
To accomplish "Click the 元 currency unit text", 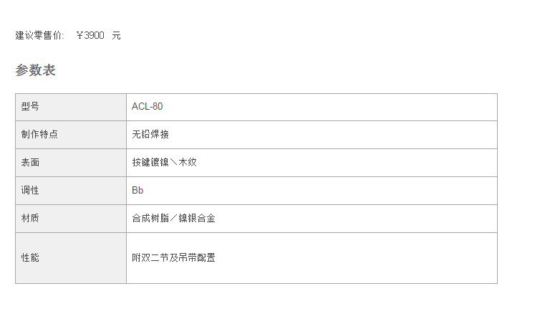I will pos(116,36).
